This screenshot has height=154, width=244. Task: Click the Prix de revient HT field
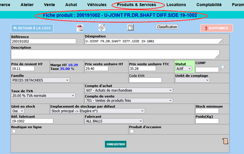pos(23,68)
